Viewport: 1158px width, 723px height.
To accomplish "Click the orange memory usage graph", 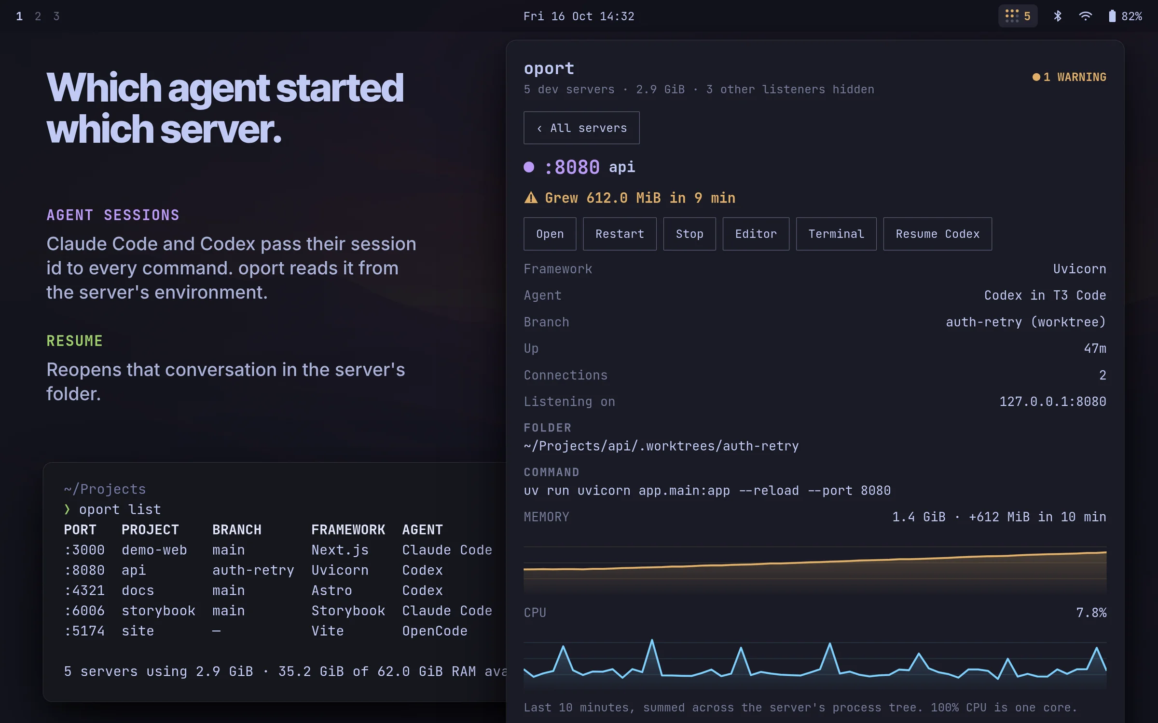I will (815, 570).
